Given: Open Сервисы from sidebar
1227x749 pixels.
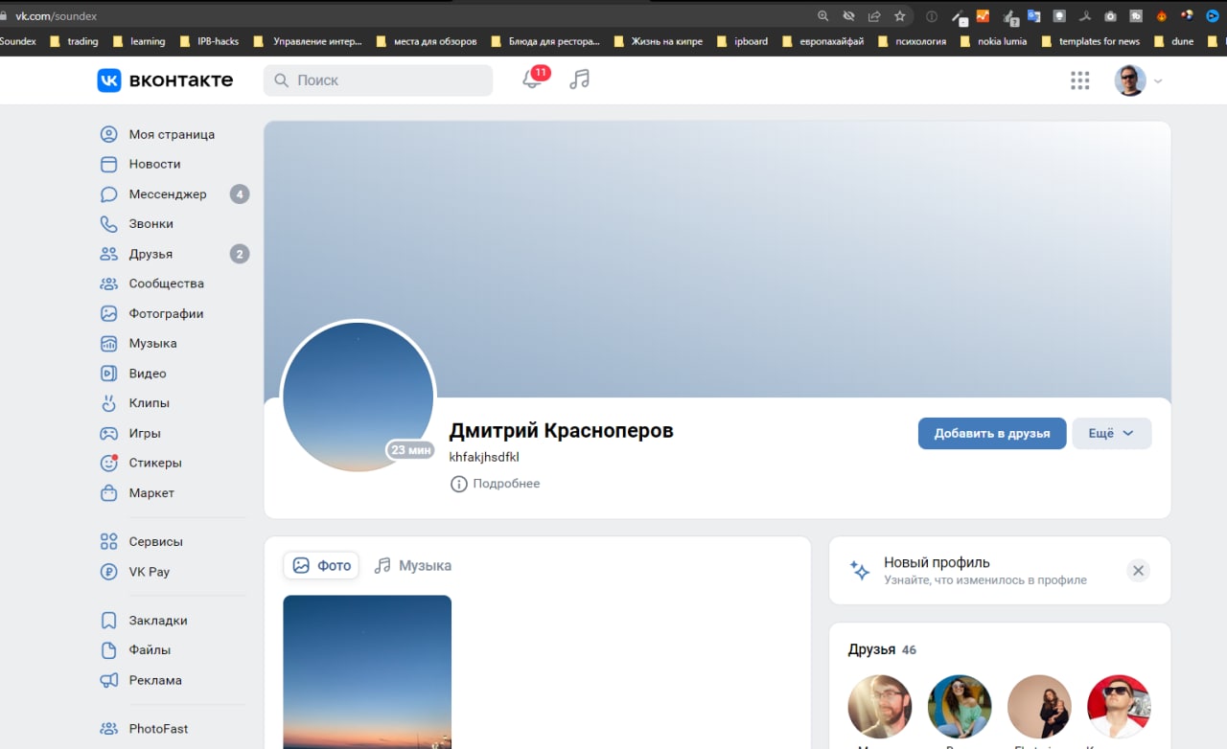Looking at the screenshot, I should (x=142, y=541).
